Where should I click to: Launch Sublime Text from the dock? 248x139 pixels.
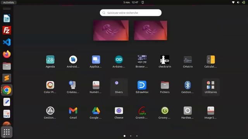point(7,78)
